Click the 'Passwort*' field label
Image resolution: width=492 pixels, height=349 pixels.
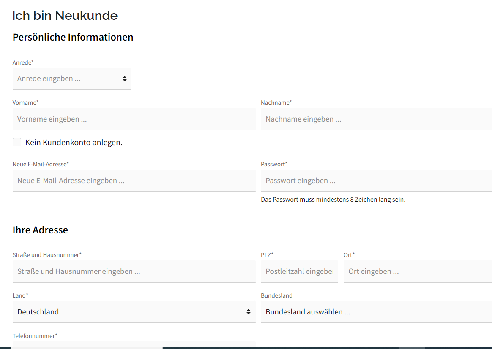tap(274, 164)
